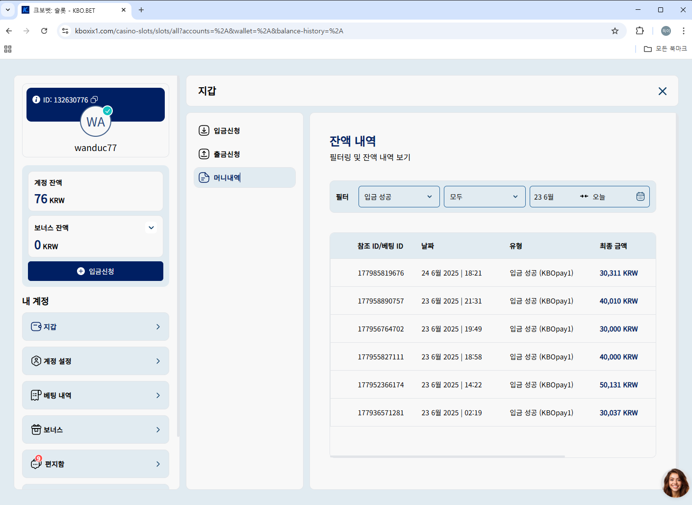692x505 pixels.
Task: Open the 입금신청 deposit request menu item
Action: point(245,130)
